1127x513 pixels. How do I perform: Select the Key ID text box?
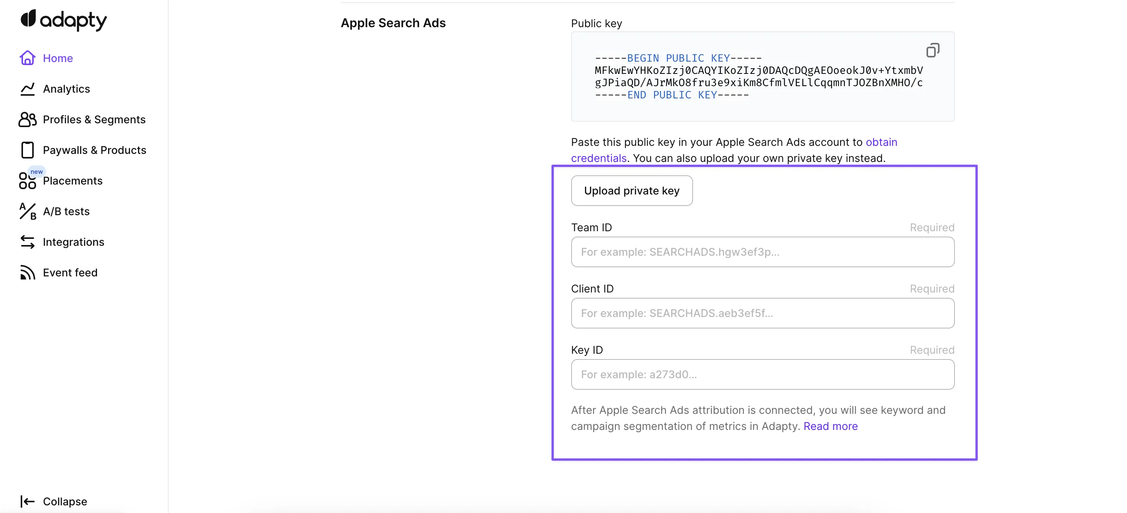[x=762, y=374]
